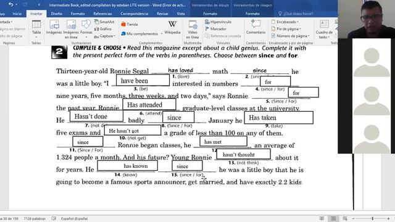Viewport: 395px width, 222px height.
Task: Insert a Gráfico chart
Action: point(103,29)
